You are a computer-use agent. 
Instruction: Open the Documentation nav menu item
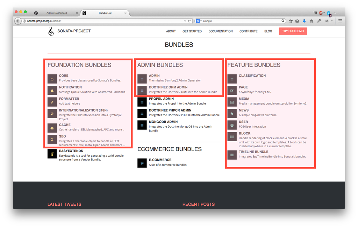click(x=220, y=31)
